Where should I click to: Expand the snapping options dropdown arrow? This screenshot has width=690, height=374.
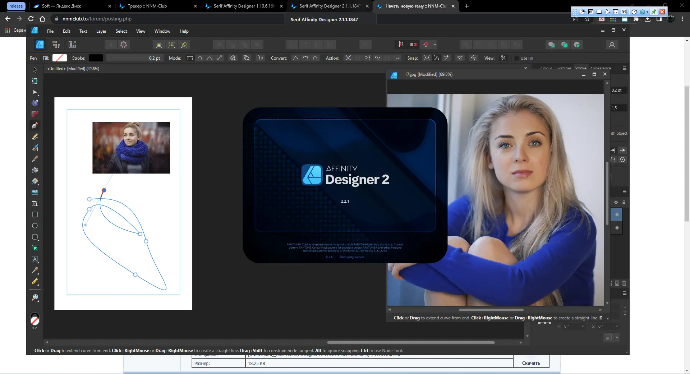coord(434,45)
